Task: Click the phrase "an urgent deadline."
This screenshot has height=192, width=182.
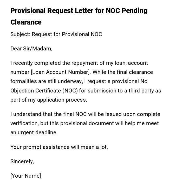Action: coord(34,132)
